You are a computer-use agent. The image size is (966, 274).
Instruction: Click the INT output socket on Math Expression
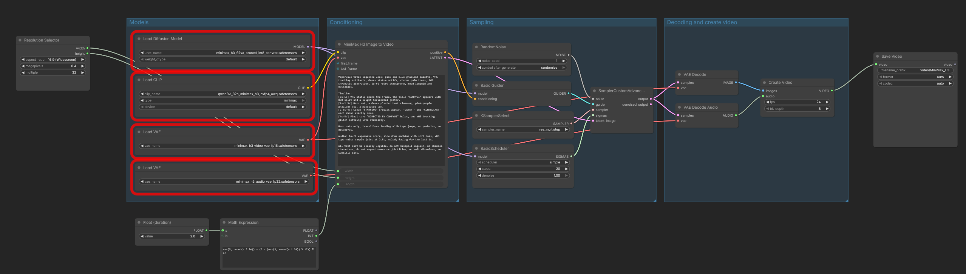(x=316, y=236)
